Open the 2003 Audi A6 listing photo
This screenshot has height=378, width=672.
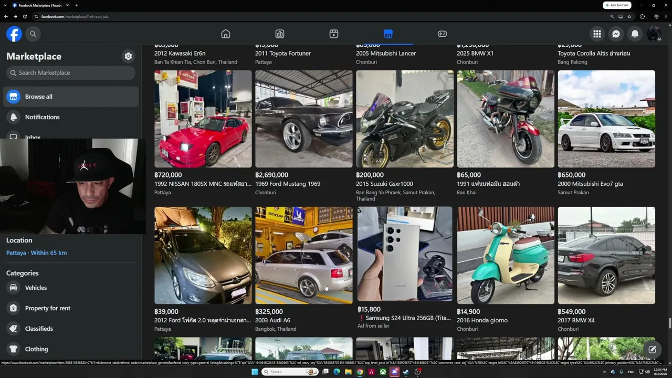304,256
